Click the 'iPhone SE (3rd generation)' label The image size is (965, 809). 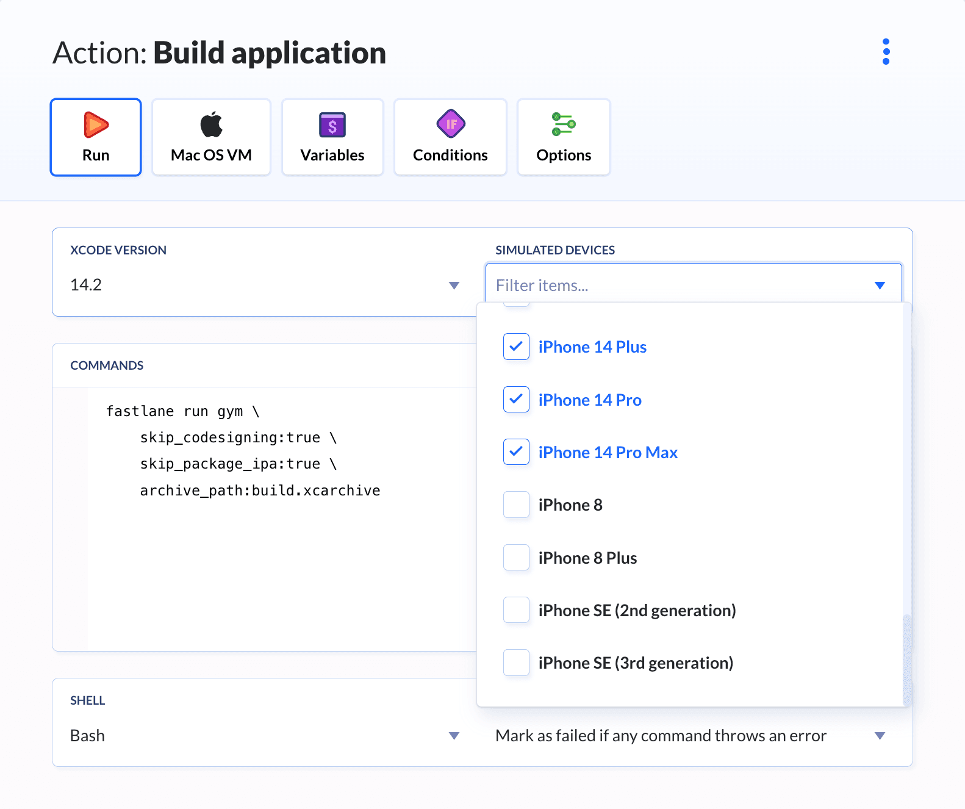[x=636, y=663]
